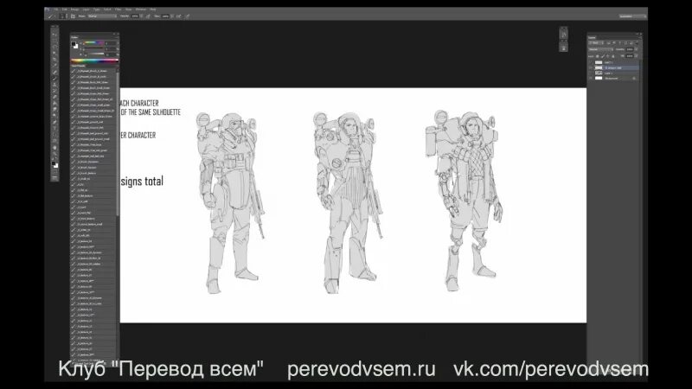Open the layer Fill slider arrow
This screenshot has height=389, width=692.
(x=636, y=56)
